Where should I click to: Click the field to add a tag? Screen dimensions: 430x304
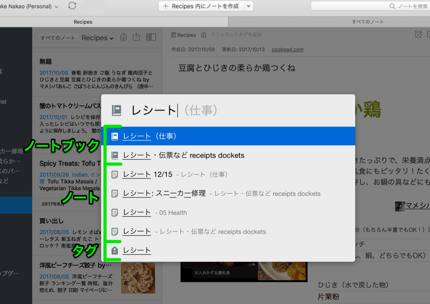coord(236,35)
